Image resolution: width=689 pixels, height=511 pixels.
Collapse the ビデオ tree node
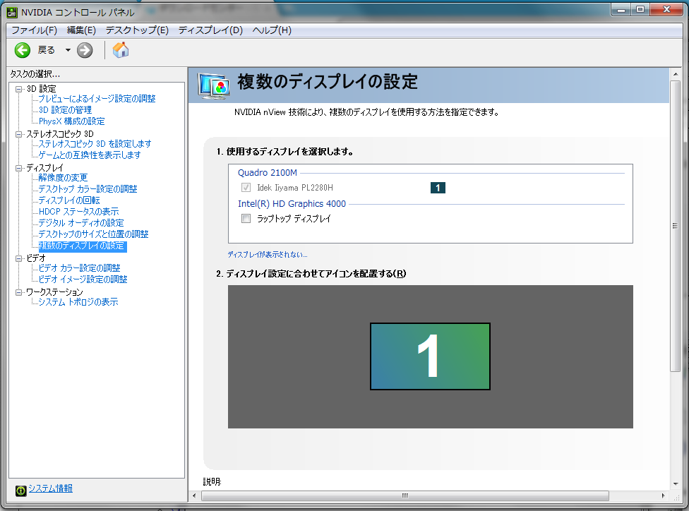click(x=18, y=259)
